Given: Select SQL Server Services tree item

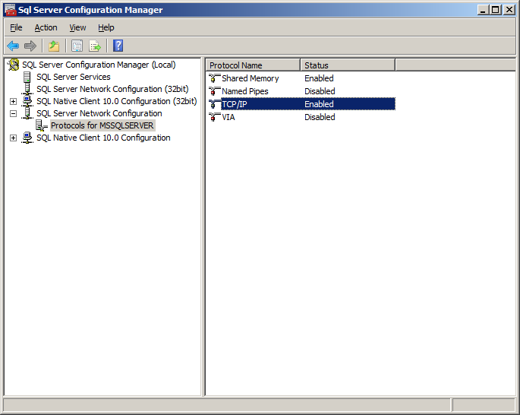Looking at the screenshot, I should click(x=74, y=77).
